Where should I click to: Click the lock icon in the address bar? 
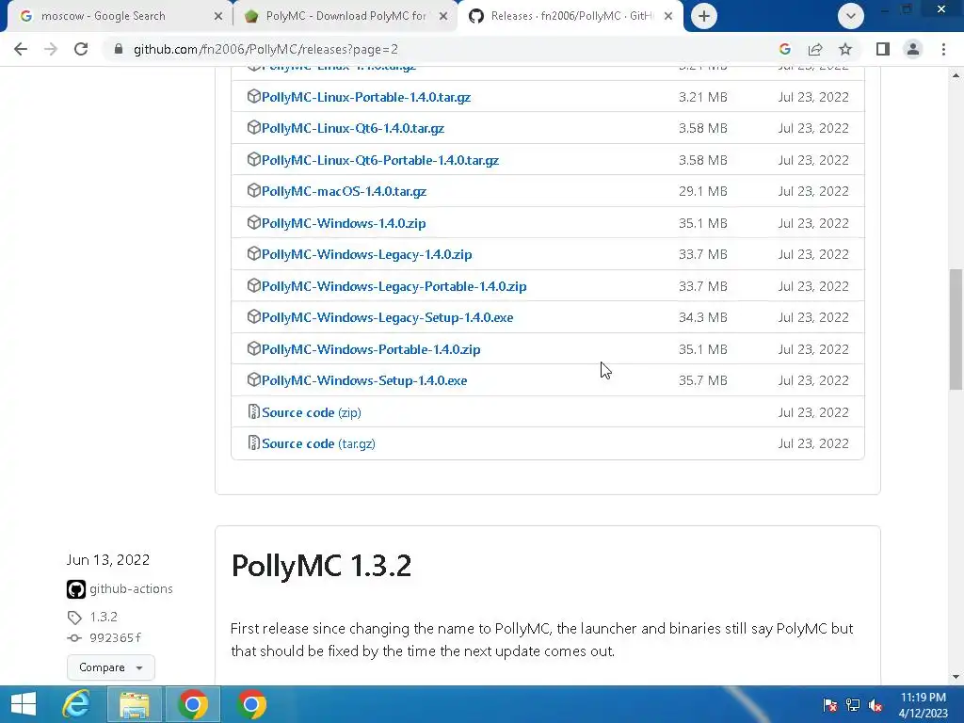[119, 49]
